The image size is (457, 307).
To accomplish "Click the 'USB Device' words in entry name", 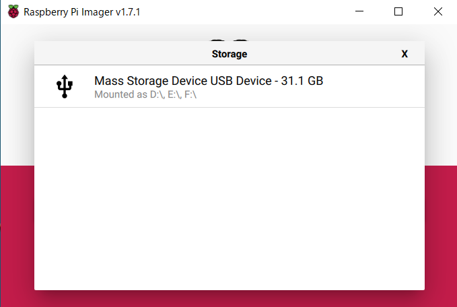I will click(241, 81).
